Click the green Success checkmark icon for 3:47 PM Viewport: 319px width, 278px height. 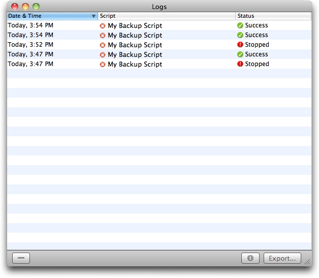tap(240, 54)
